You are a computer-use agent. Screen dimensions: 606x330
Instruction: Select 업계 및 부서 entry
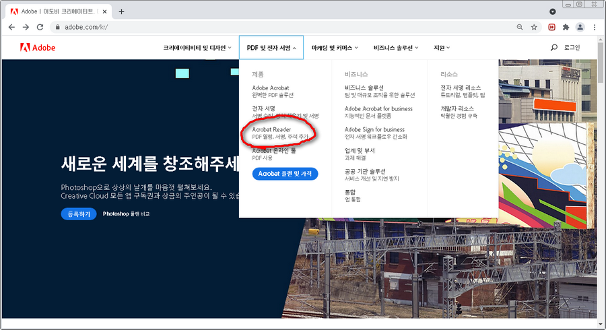tap(360, 154)
